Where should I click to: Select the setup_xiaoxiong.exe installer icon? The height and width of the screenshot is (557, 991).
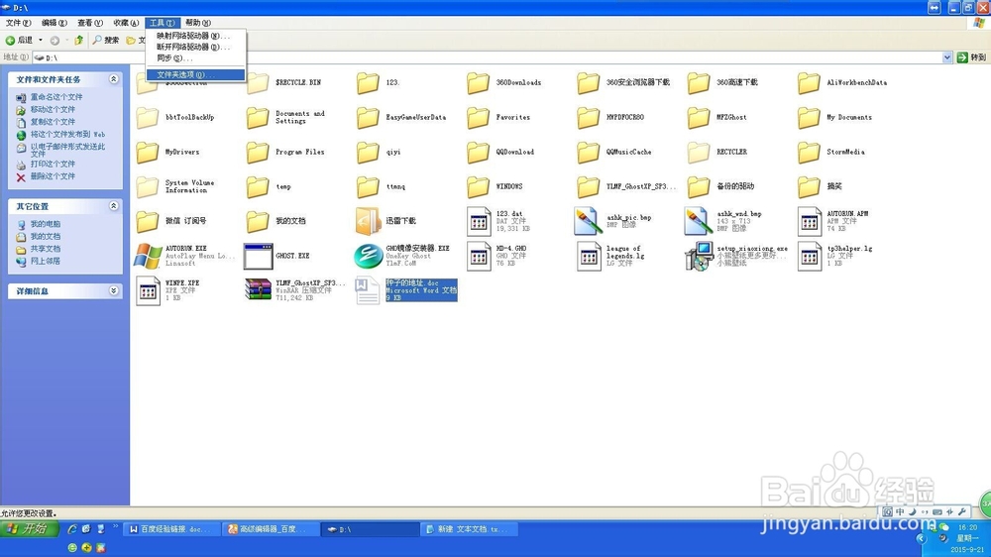699,256
